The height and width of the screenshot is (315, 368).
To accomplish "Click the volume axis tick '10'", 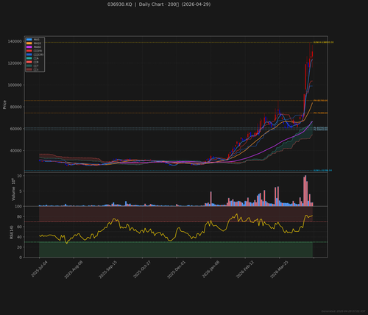I will pos(19,176).
